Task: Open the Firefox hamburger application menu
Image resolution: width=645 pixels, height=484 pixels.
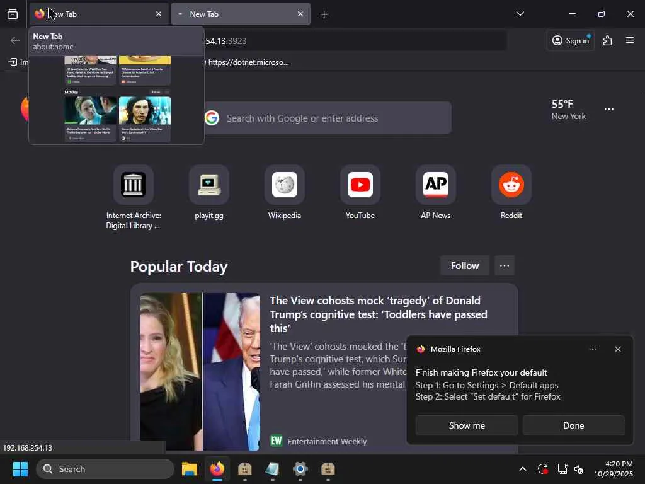Action: click(x=630, y=40)
